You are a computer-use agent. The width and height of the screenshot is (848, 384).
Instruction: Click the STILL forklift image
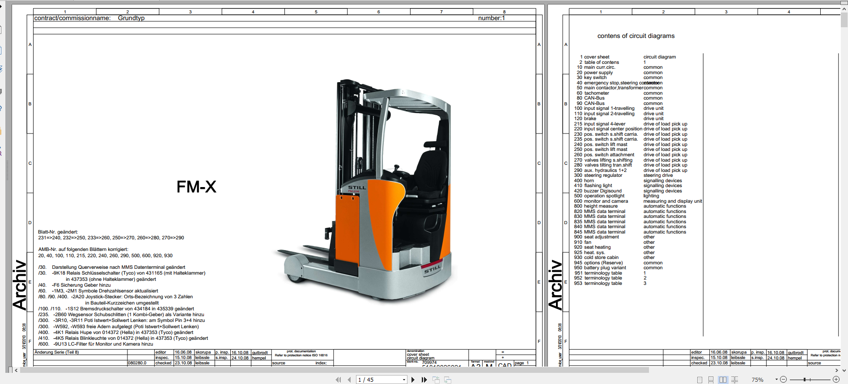tap(364, 191)
